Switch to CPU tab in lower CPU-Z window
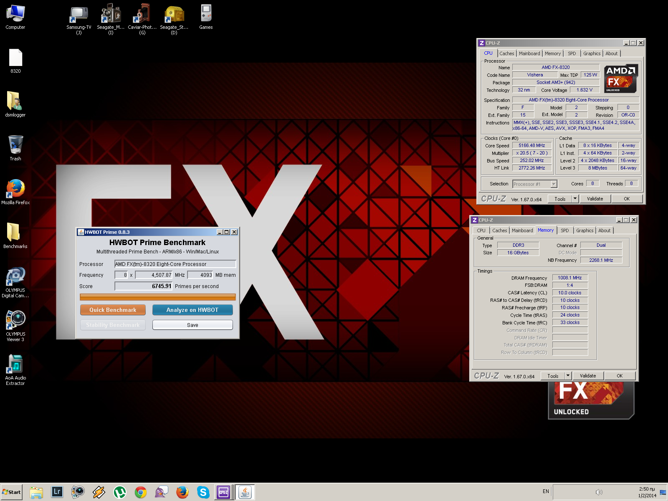 pos(481,230)
